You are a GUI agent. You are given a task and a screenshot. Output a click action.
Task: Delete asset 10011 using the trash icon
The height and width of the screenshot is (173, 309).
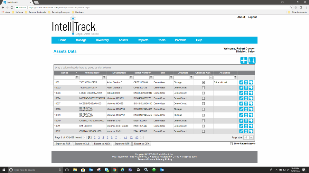(246, 126)
